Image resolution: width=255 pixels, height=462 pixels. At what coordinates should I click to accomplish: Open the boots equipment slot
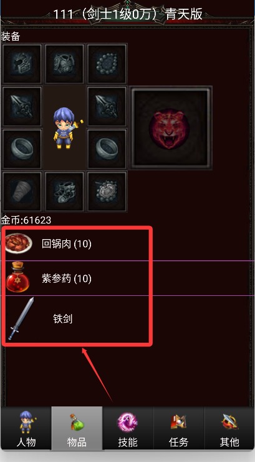(65, 192)
